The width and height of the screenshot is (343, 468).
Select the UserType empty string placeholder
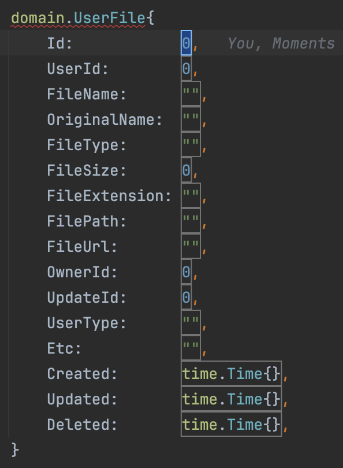[191, 322]
